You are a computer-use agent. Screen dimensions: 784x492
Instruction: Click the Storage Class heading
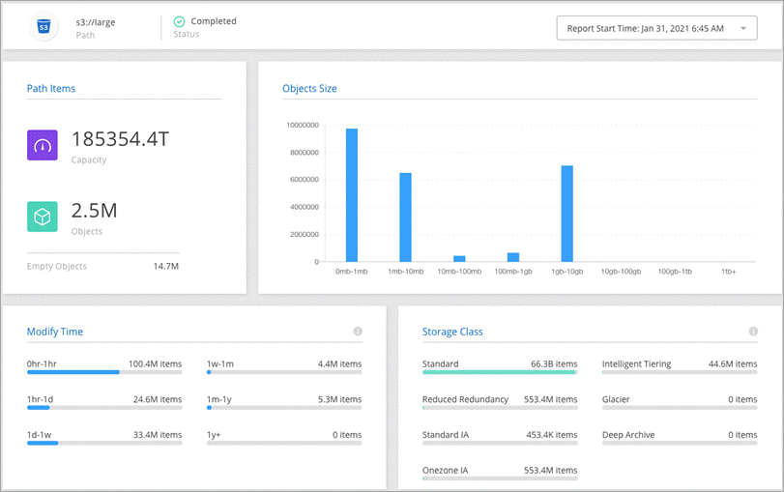pyautogui.click(x=452, y=332)
